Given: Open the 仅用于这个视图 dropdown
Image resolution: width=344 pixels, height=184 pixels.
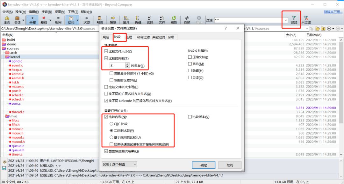Looking at the screenshot, I should pos(119,164).
